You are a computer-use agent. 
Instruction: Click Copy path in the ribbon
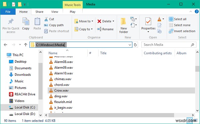pyautogui.click(x=54, y=25)
